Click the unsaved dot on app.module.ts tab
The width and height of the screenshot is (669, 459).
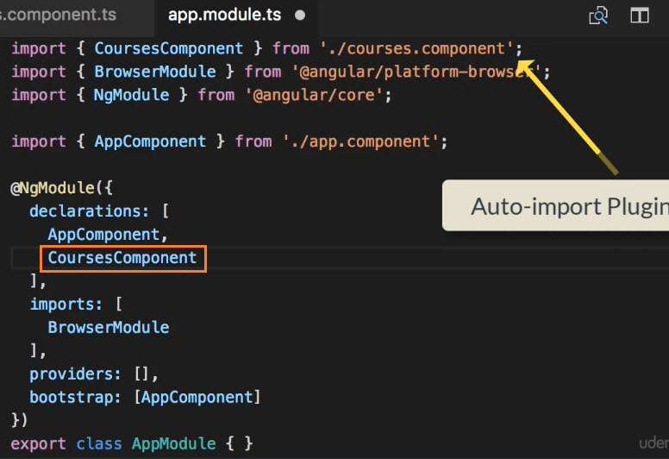[300, 16]
